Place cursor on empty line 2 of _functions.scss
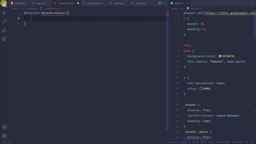This screenshot has width=256, height=144. [x=95, y=18]
